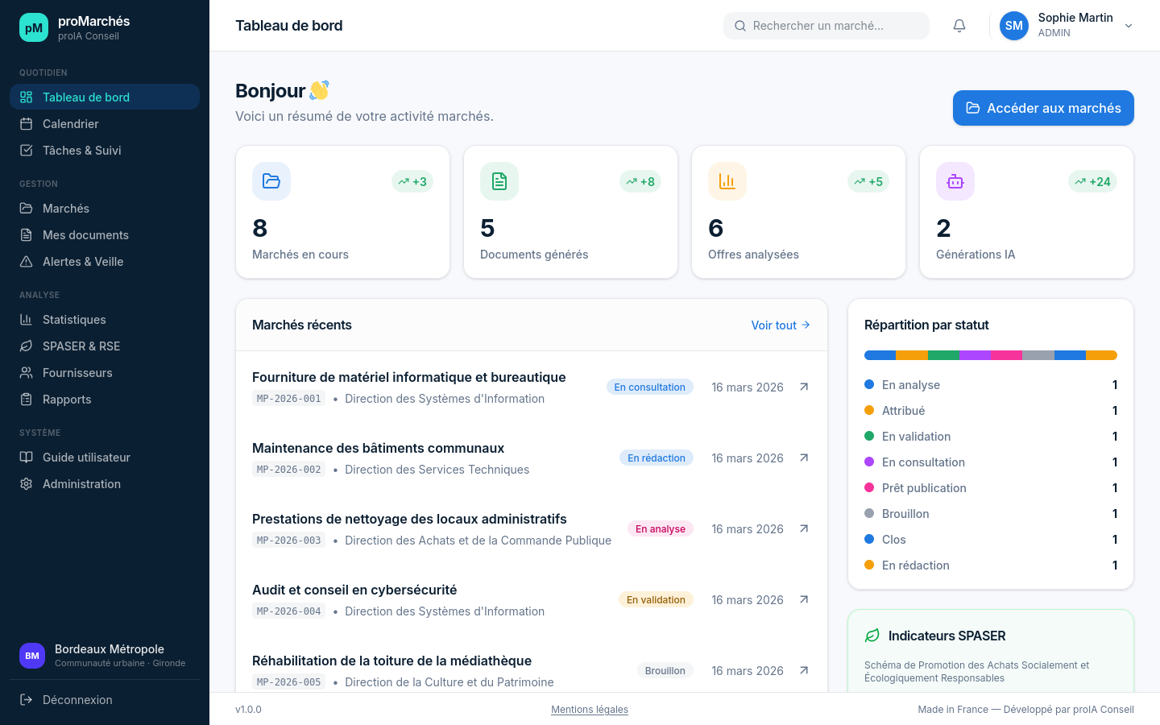The height and width of the screenshot is (725, 1160).
Task: Click the proMarchés pM logo
Action: [x=34, y=27]
